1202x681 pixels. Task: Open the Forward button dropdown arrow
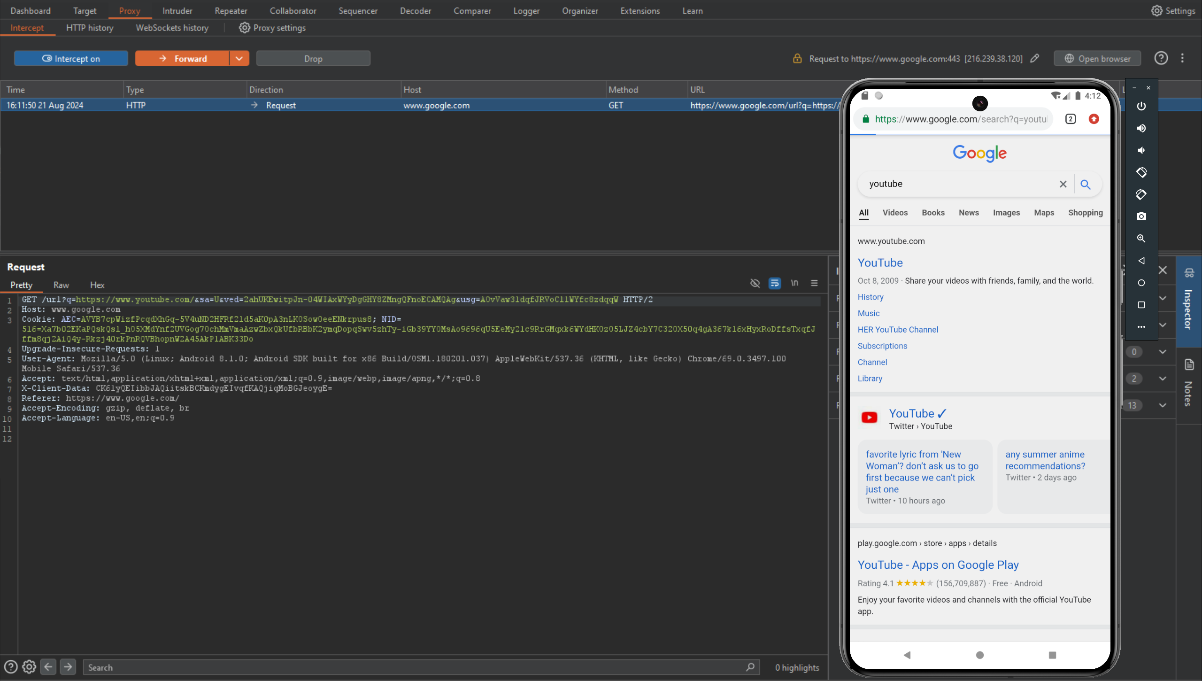pos(239,59)
